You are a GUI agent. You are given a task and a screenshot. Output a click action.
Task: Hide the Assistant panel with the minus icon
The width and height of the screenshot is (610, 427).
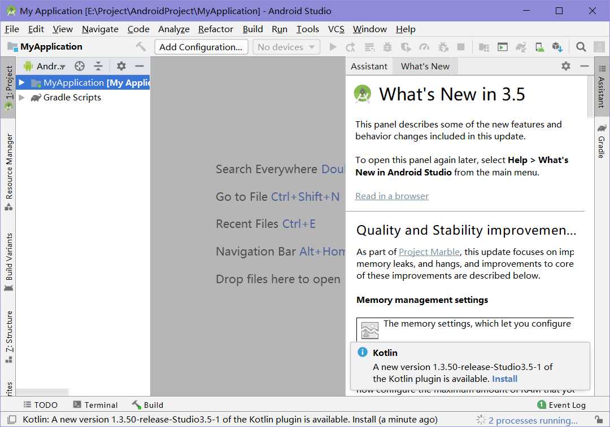585,66
